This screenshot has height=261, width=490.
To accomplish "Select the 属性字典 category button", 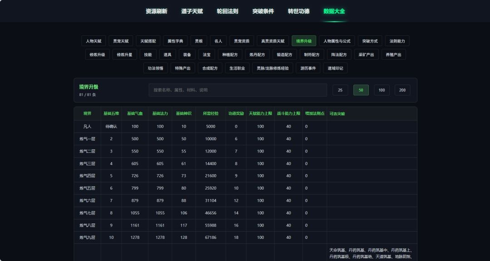I will pyautogui.click(x=175, y=41).
